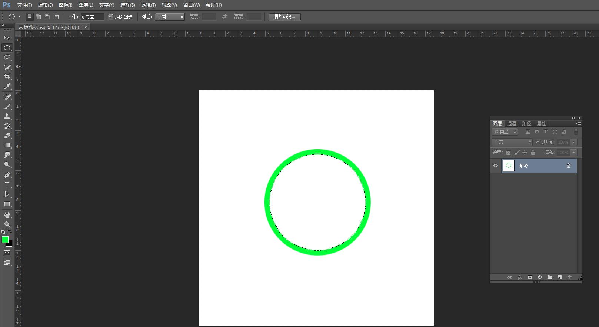The height and width of the screenshot is (327, 599).
Task: Select the Elliptical Marquee tool in toolbox
Action: click(x=7, y=48)
